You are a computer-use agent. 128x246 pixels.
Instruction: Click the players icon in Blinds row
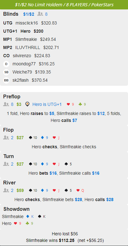[x=40, y=14]
